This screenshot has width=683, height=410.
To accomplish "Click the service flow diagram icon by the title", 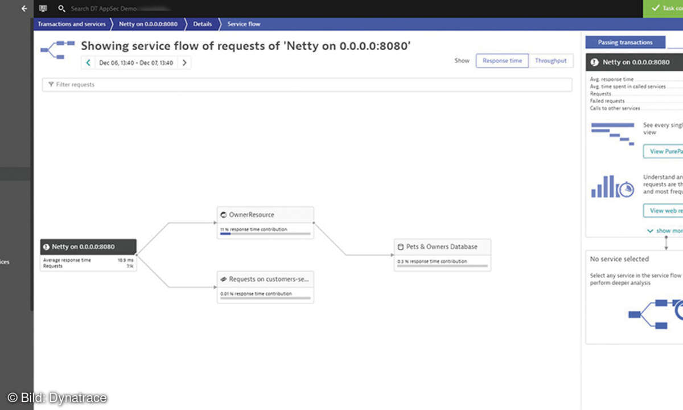I will [x=57, y=50].
